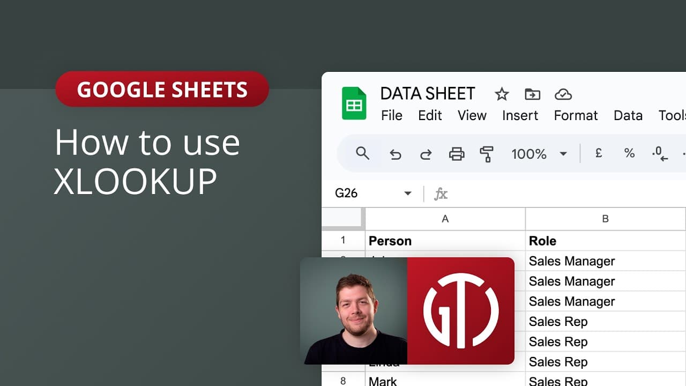Format as currency with pound icon

coord(599,153)
